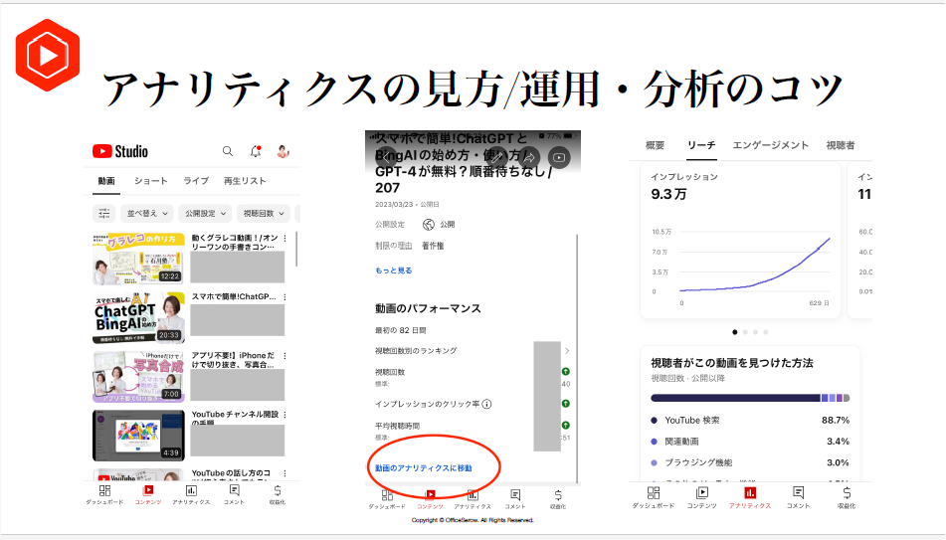Open the YouTube Studio logo
Viewport: 946px width, 540px height.
120,151
